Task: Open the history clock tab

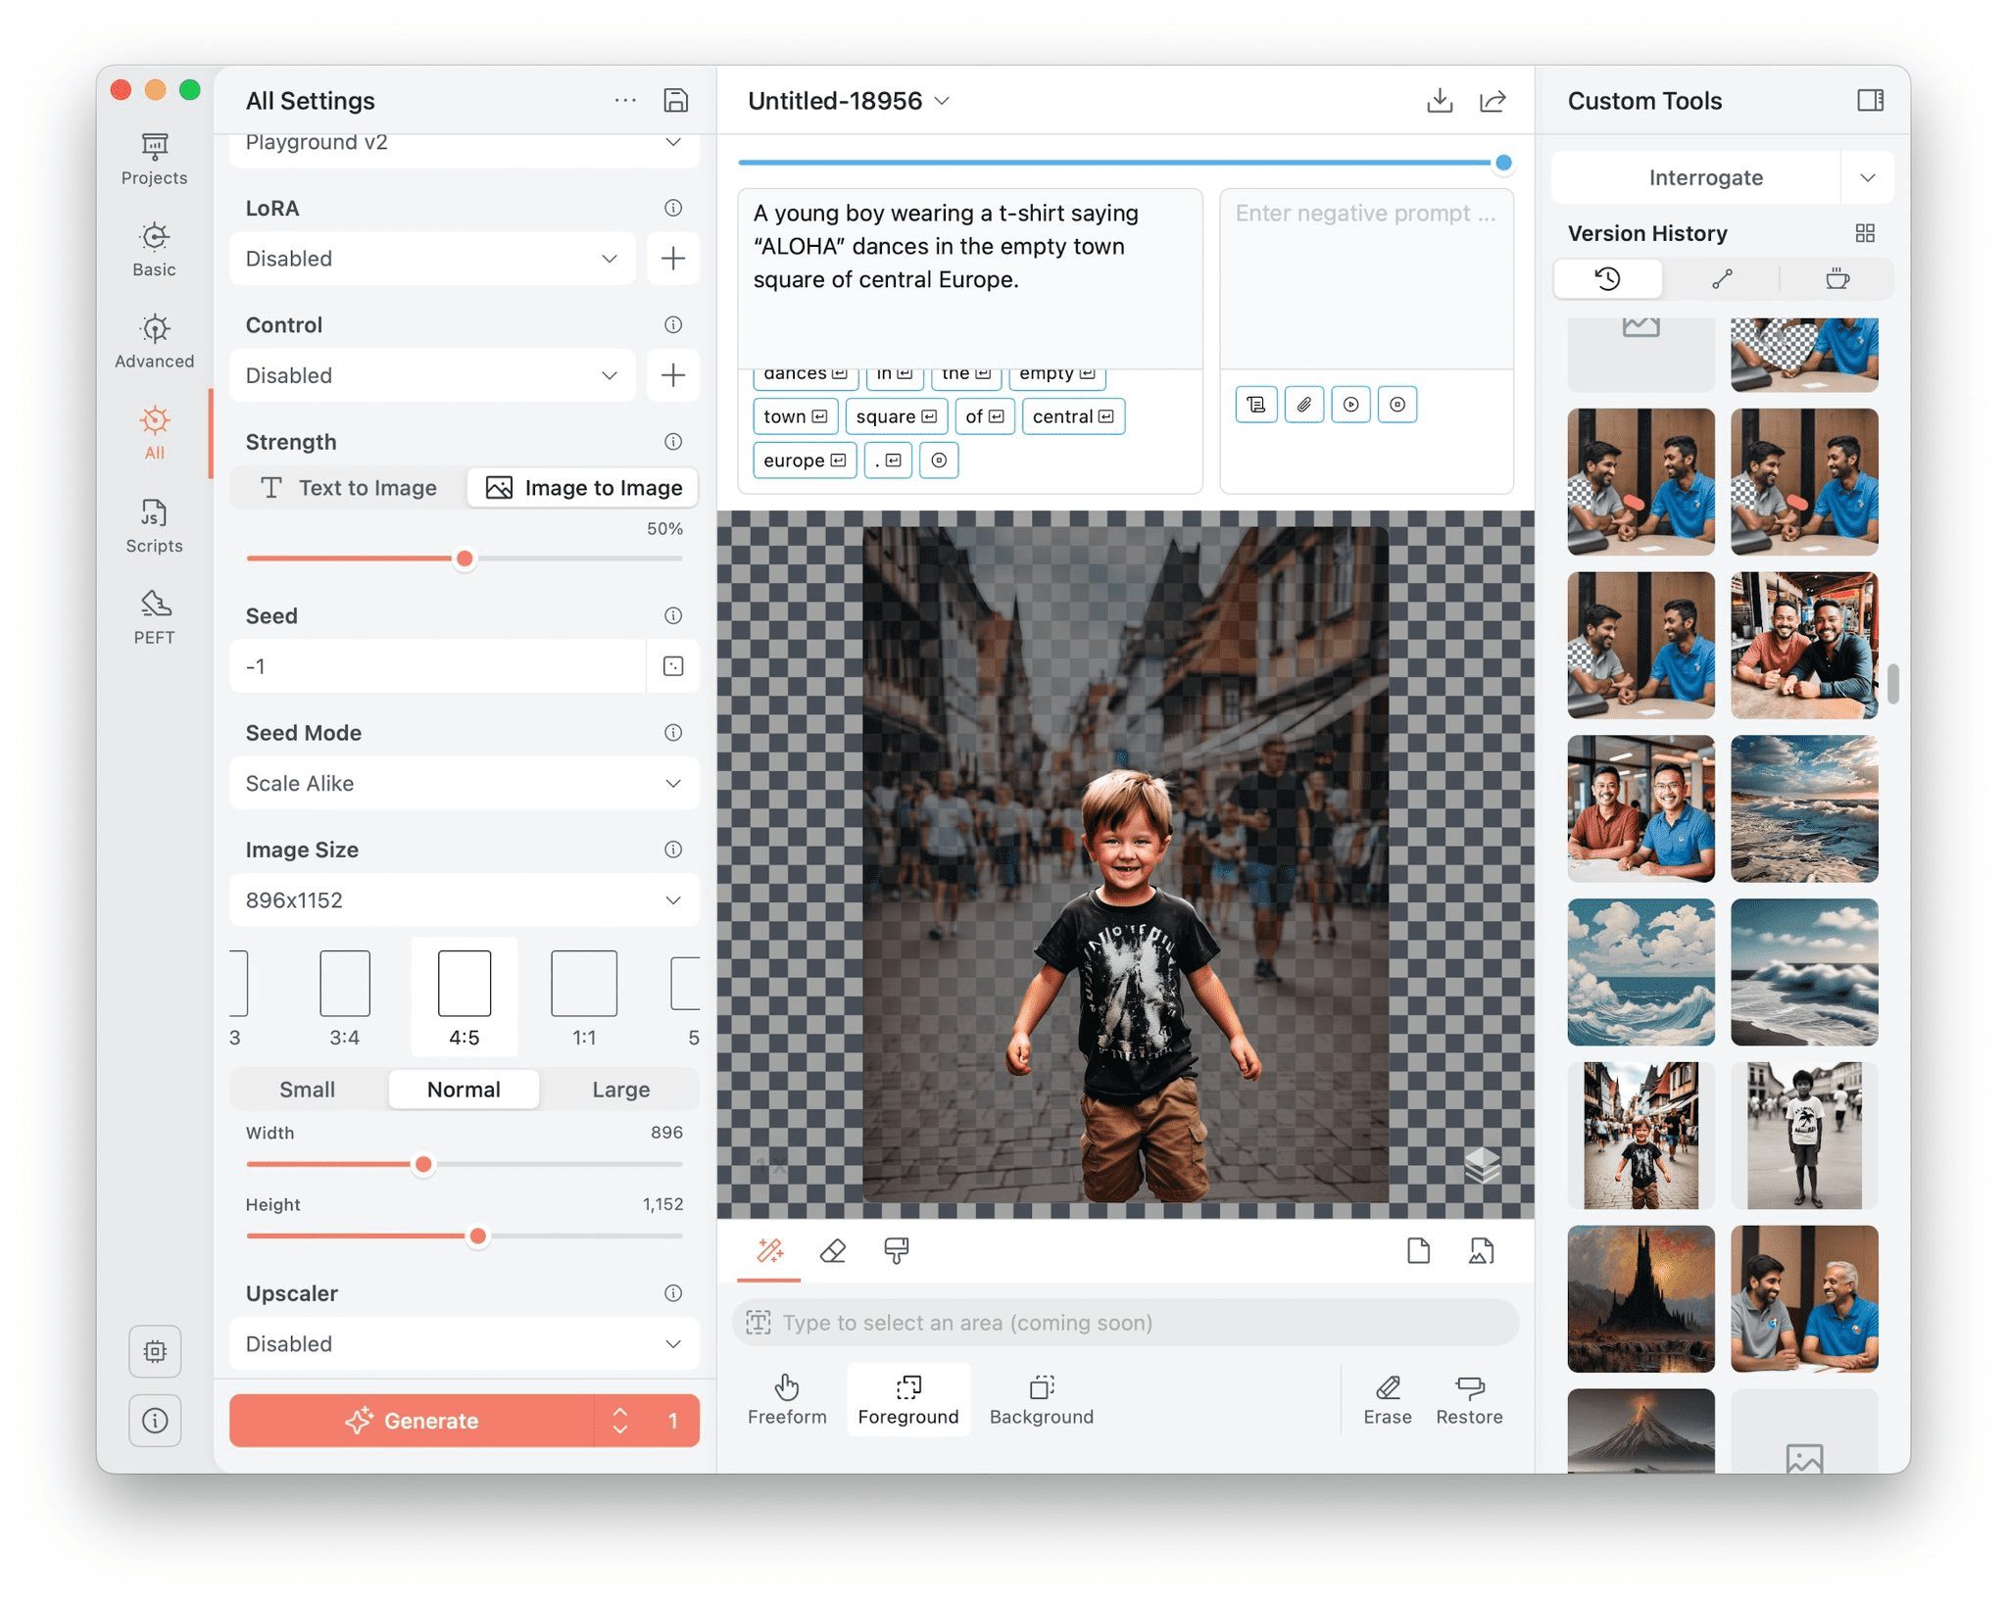Action: [x=1607, y=279]
